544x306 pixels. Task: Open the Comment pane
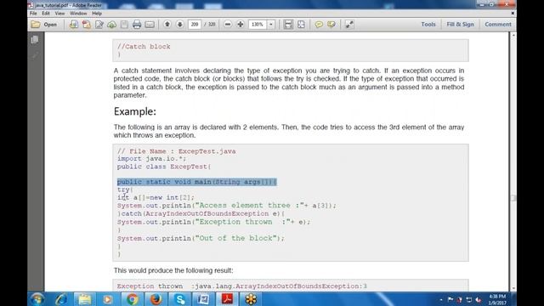(x=498, y=25)
